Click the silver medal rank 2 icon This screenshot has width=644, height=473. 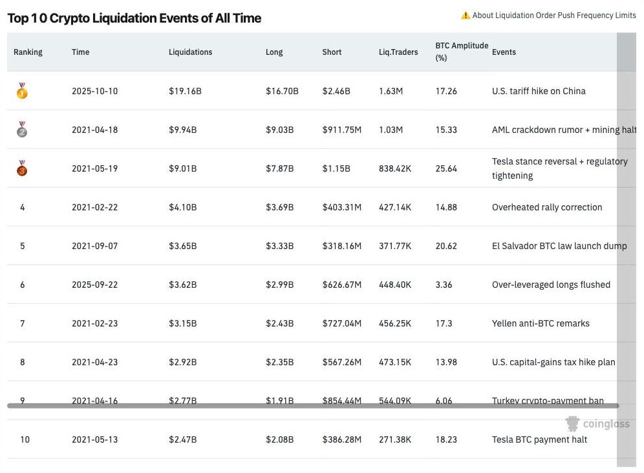click(x=22, y=130)
